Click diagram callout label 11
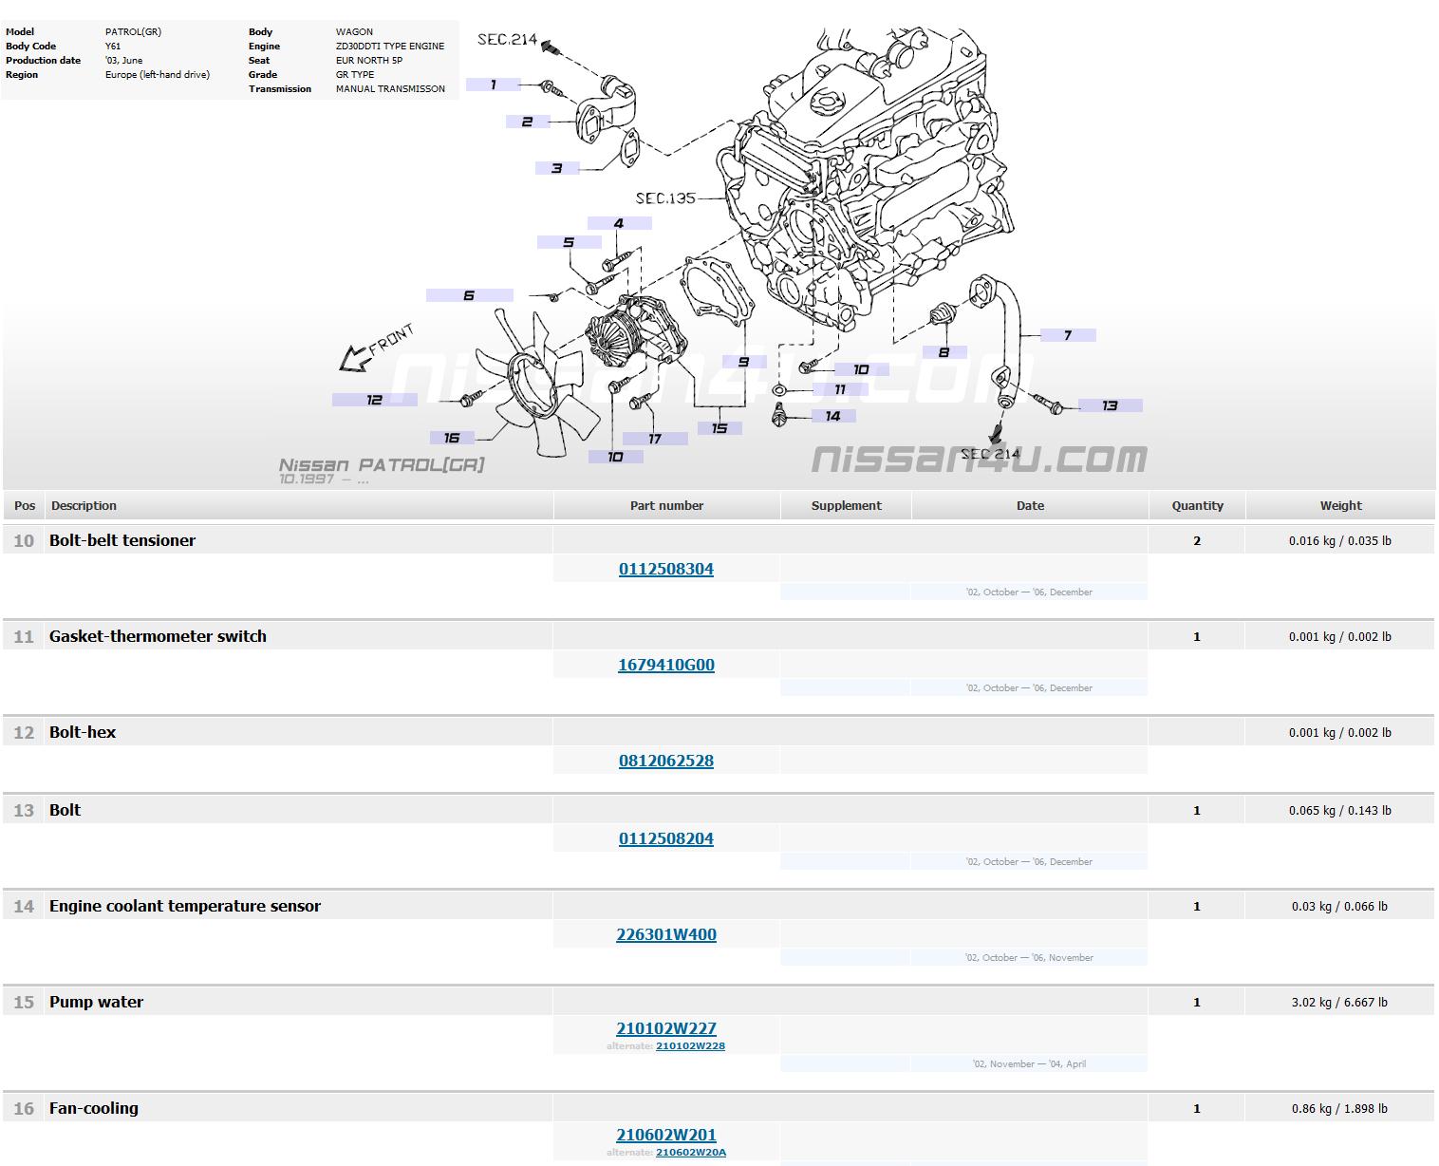1439x1166 pixels. pos(840,389)
